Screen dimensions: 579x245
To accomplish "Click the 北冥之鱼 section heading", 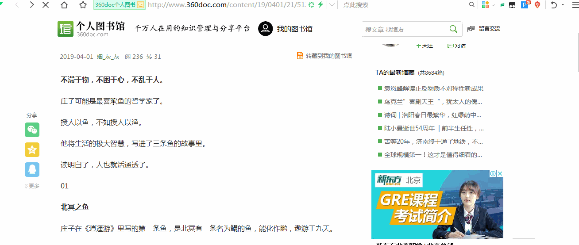I will point(75,207).
